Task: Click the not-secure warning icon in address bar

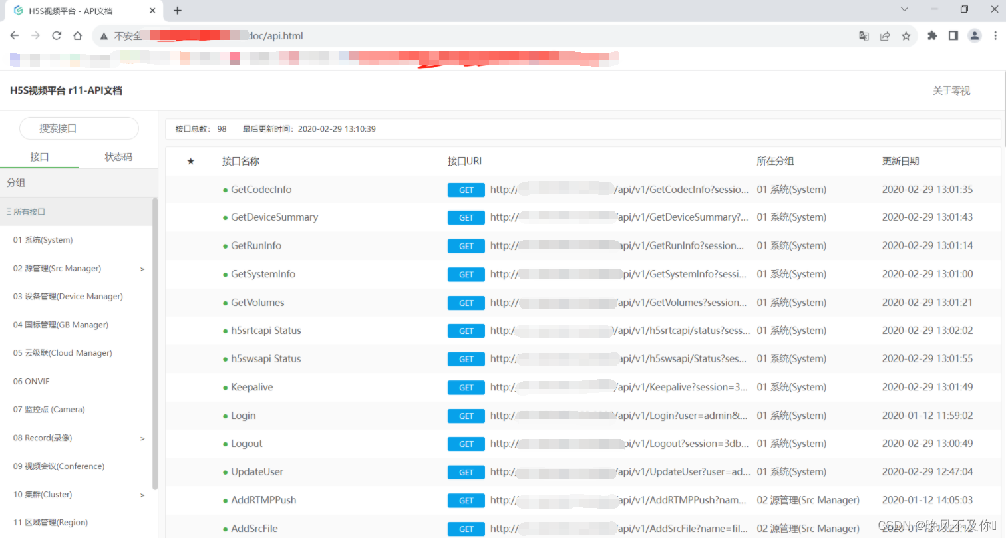Action: click(104, 36)
